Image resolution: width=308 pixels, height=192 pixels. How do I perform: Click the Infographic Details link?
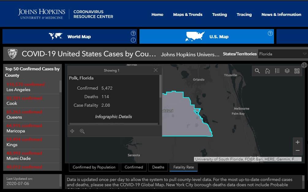click(113, 116)
